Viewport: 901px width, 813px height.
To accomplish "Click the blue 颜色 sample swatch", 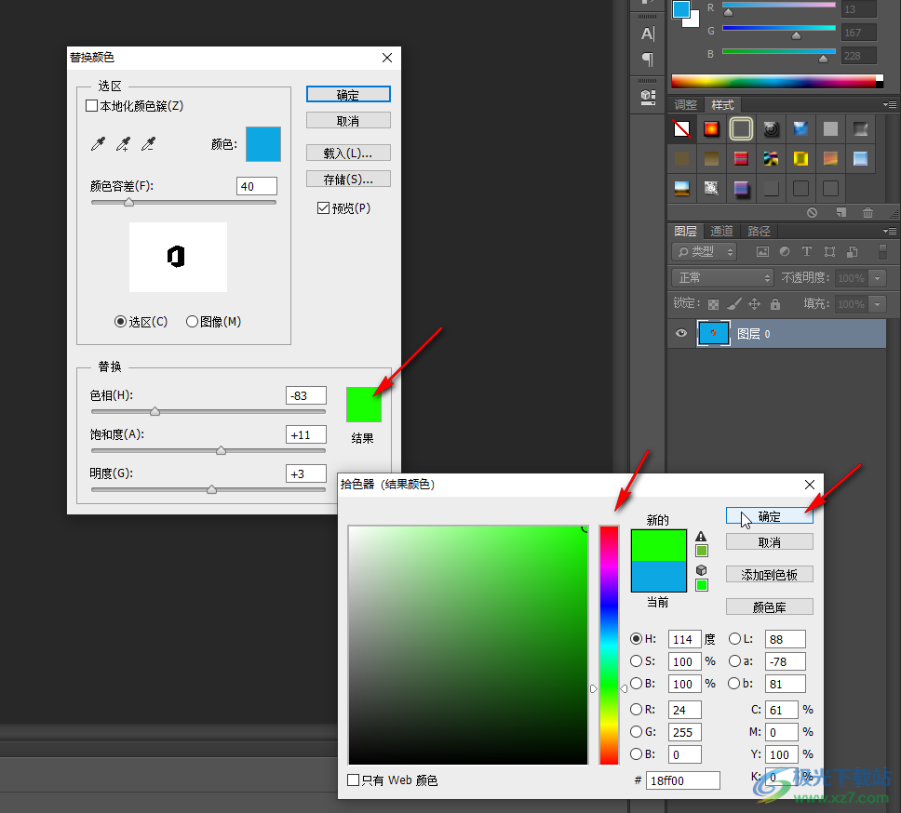I will coord(263,144).
